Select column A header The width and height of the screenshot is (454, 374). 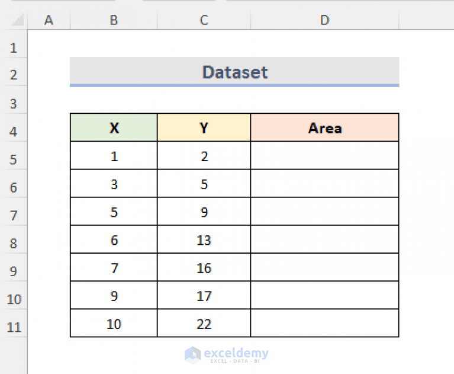49,20
